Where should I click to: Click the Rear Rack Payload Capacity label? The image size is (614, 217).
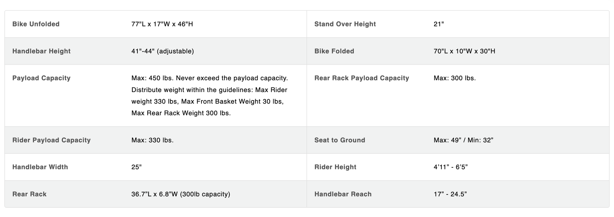(x=361, y=78)
